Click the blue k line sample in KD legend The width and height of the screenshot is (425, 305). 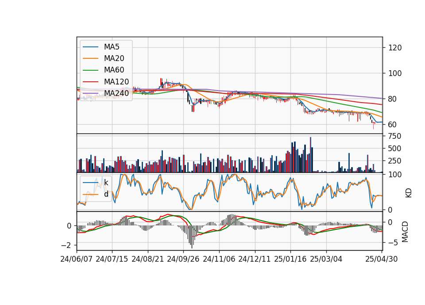(90, 183)
